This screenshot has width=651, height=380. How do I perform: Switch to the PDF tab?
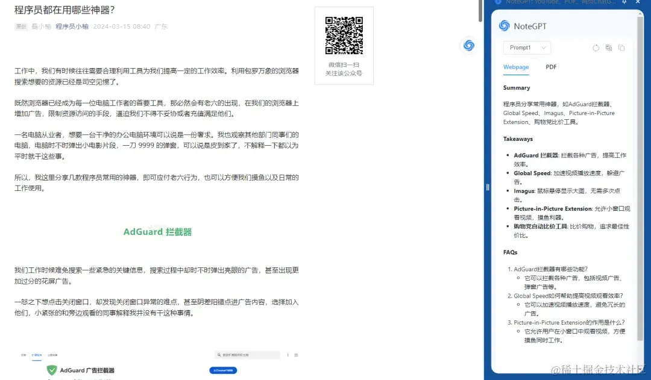551,67
